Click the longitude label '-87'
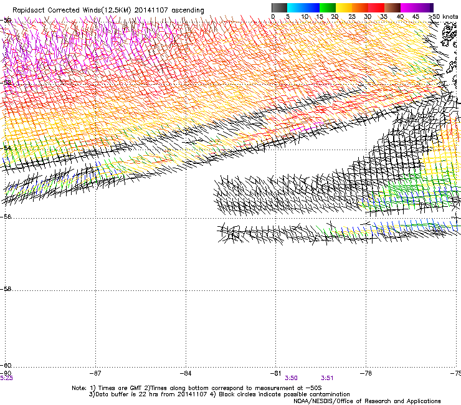Screen dimensions: 461x405 click(x=95, y=373)
